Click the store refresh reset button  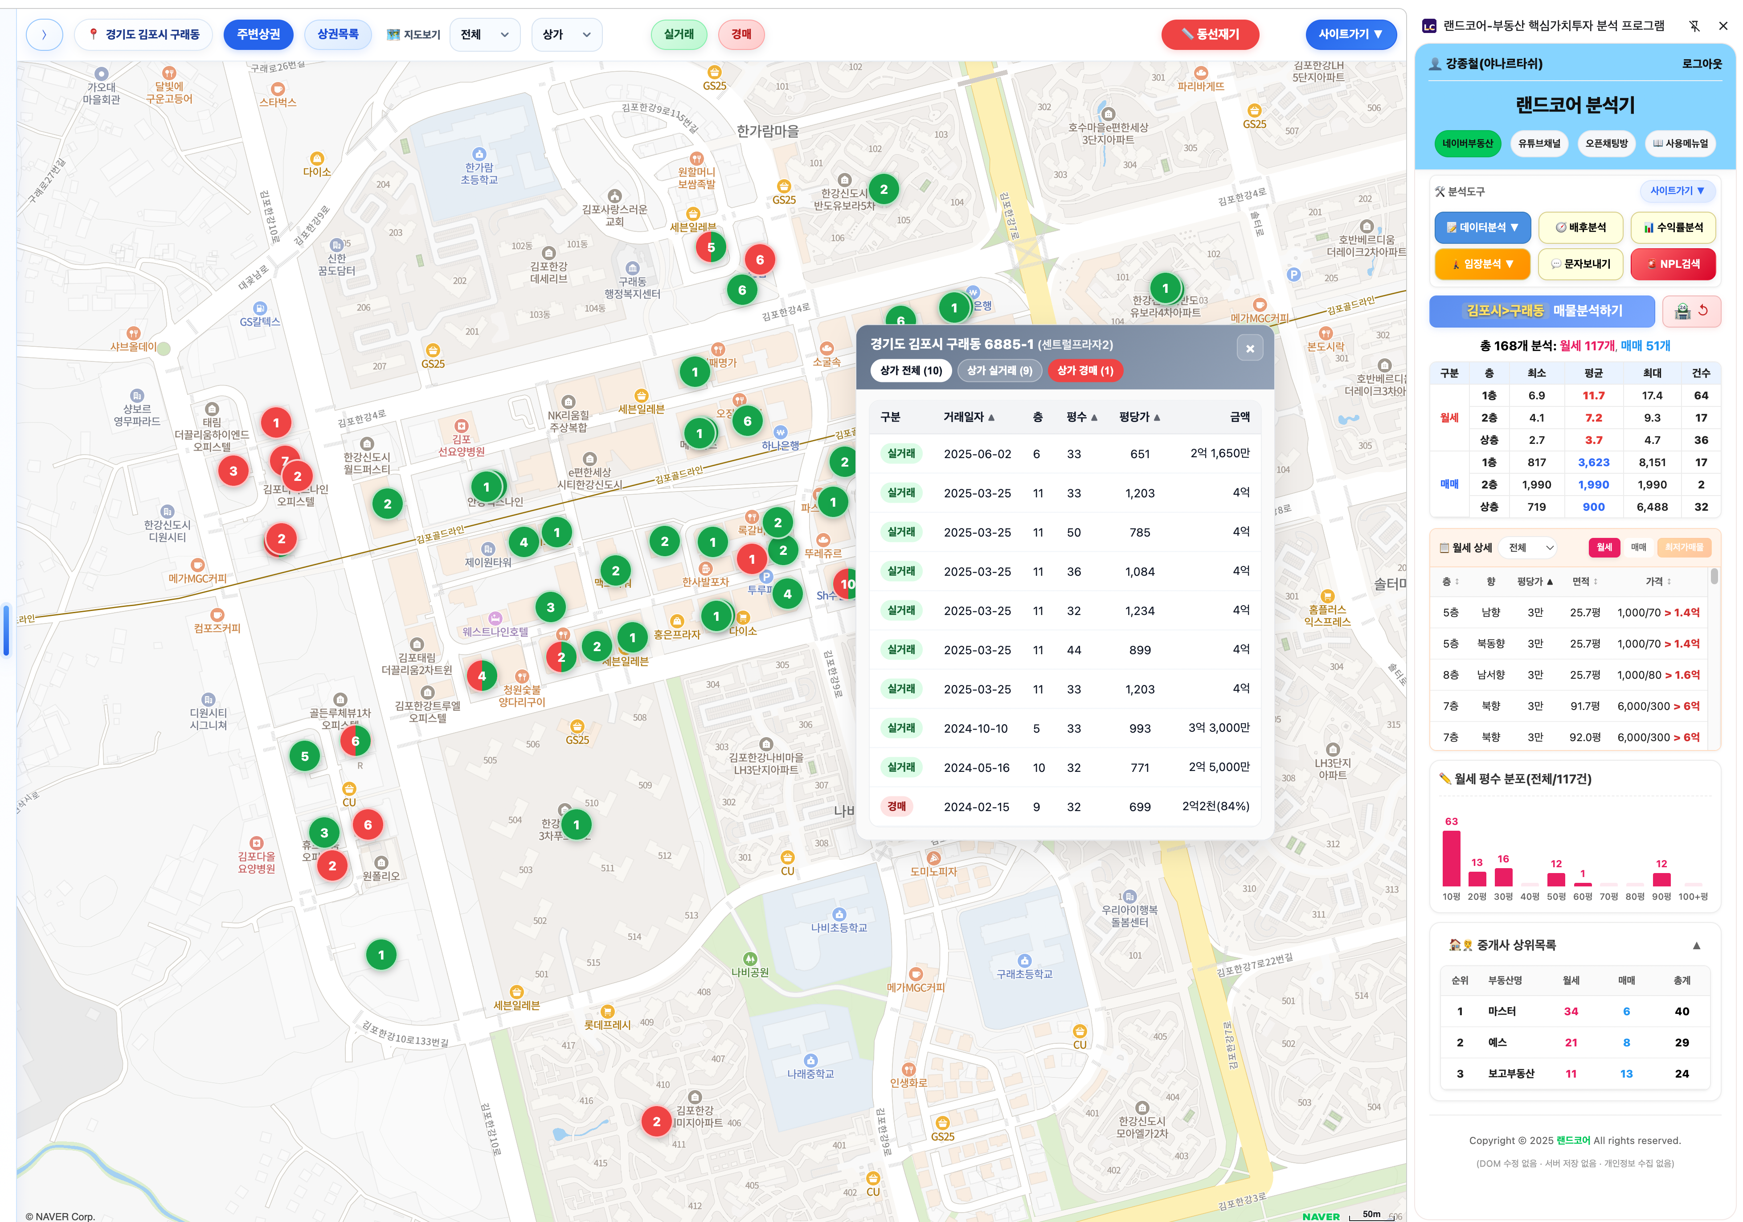pos(1691,311)
